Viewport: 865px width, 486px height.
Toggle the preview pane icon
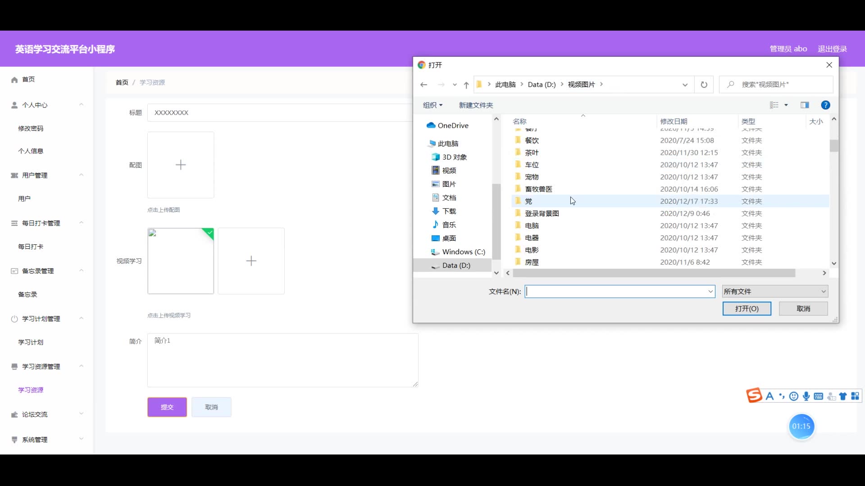click(x=805, y=105)
